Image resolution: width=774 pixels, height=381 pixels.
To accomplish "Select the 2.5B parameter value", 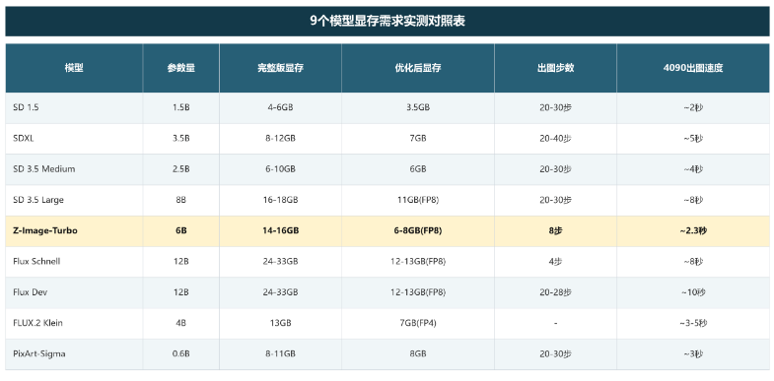I will point(181,169).
